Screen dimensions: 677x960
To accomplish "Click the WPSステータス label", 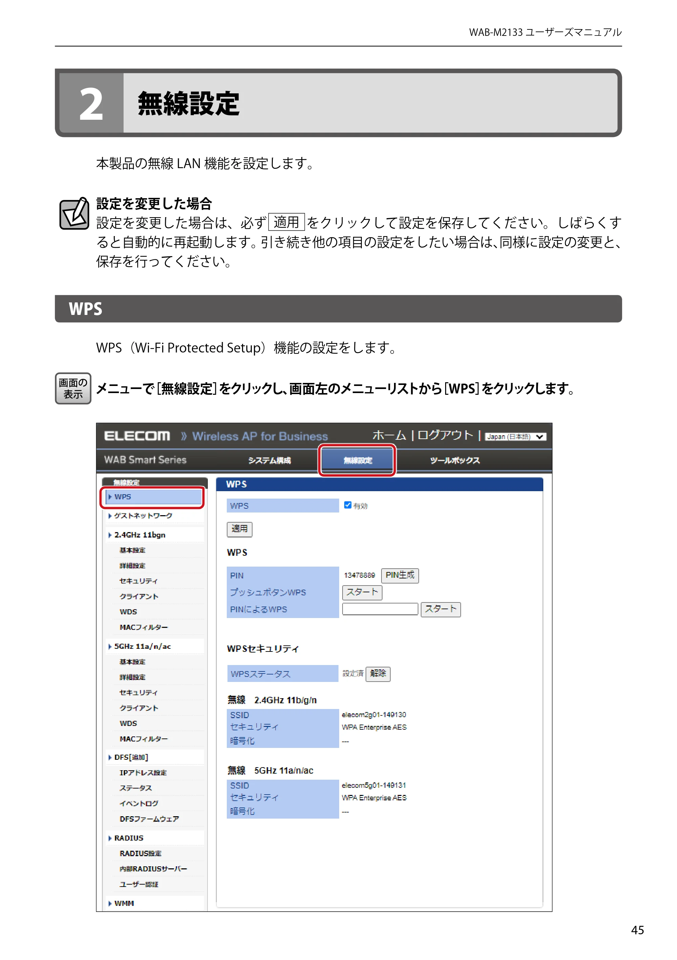I will (282, 673).
